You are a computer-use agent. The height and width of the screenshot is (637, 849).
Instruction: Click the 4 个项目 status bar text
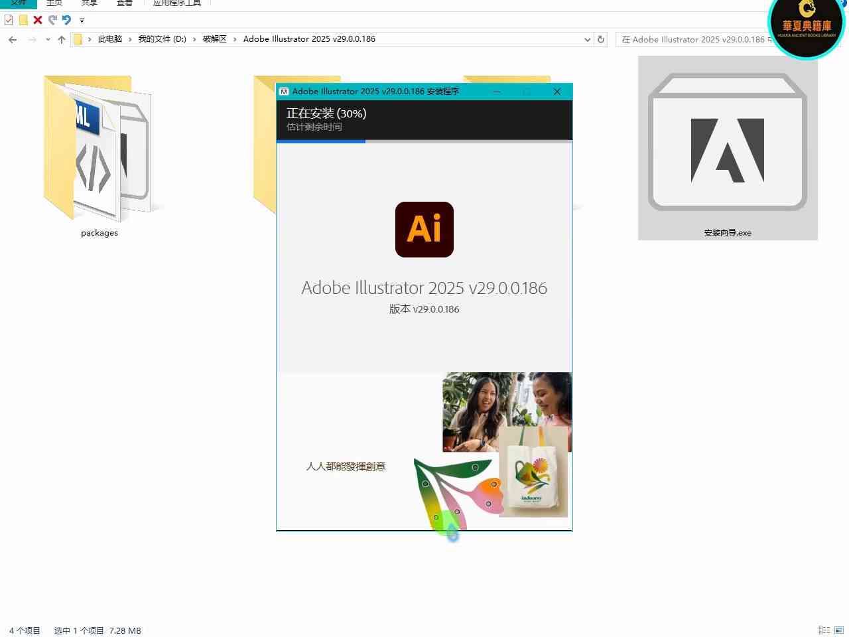coord(25,630)
